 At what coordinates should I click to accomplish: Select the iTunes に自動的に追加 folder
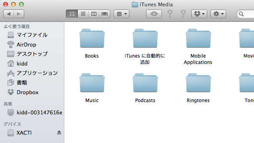(x=145, y=38)
